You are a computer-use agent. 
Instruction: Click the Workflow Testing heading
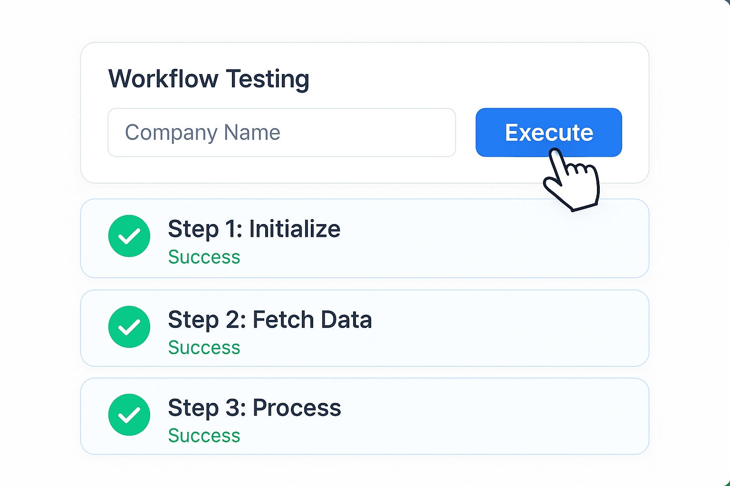pos(209,79)
